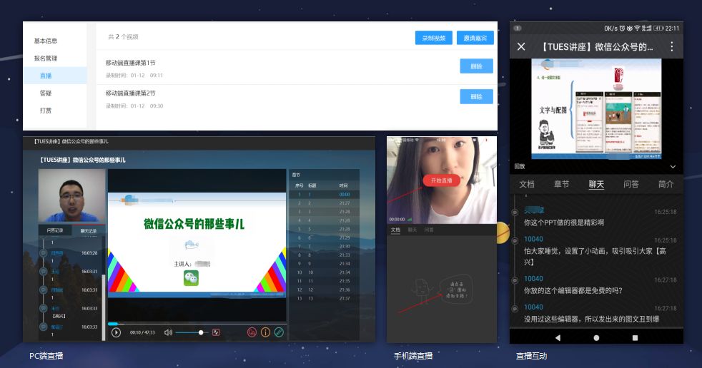Image resolution: width=702 pixels, height=368 pixels.
Task: Click the presenter webcam thumbnail
Action: click(71, 195)
